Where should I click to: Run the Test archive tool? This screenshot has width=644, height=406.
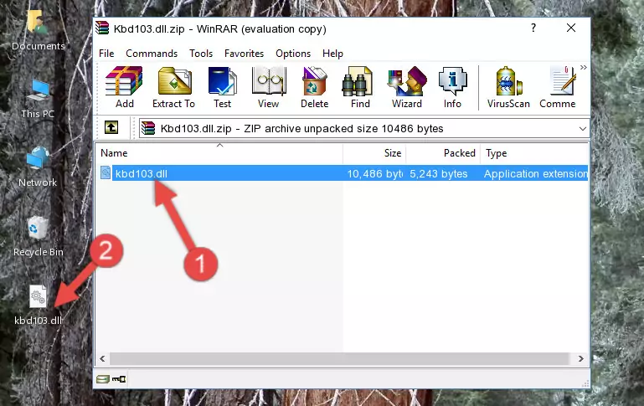tap(222, 87)
